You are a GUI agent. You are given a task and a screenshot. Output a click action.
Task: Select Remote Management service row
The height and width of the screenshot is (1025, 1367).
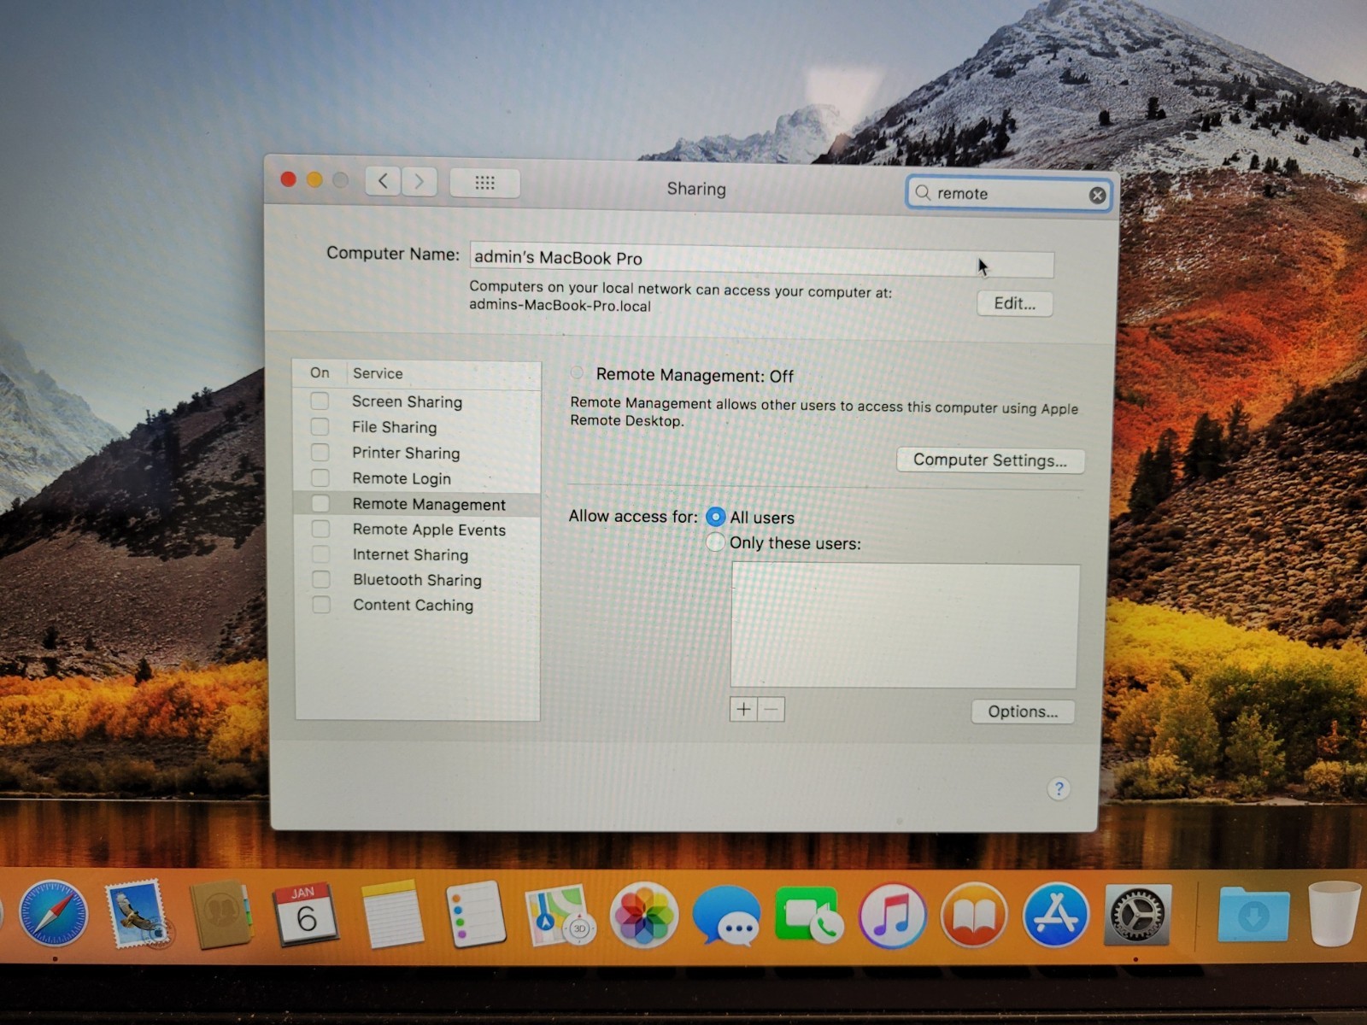click(x=417, y=504)
